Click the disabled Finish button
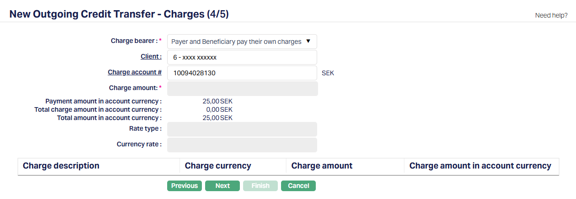The height and width of the screenshot is (199, 576). [x=260, y=186]
